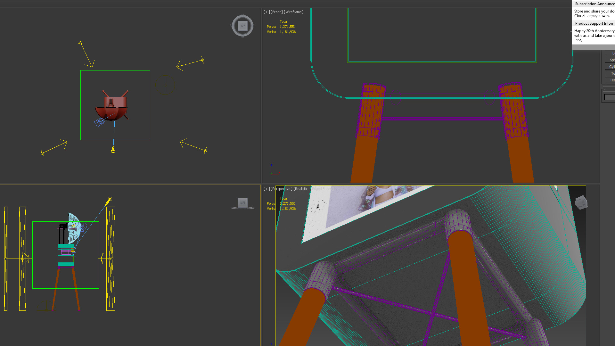Select yellow spotlight at bottom of top view
The width and height of the screenshot is (615, 346).
(113, 150)
